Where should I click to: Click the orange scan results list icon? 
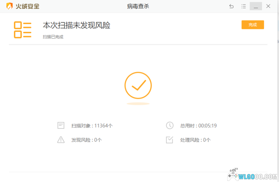coord(22,30)
